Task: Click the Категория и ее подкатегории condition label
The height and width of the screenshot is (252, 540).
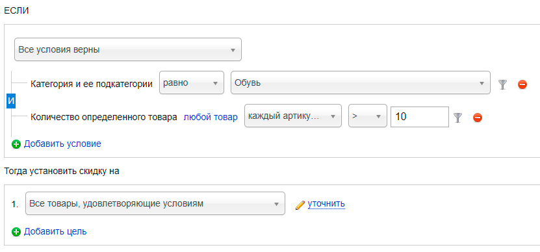Action: point(92,84)
